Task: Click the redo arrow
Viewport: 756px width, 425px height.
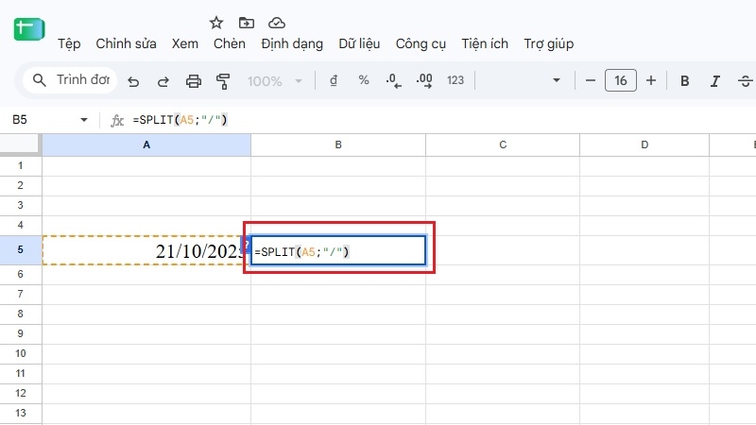Action: tap(163, 81)
